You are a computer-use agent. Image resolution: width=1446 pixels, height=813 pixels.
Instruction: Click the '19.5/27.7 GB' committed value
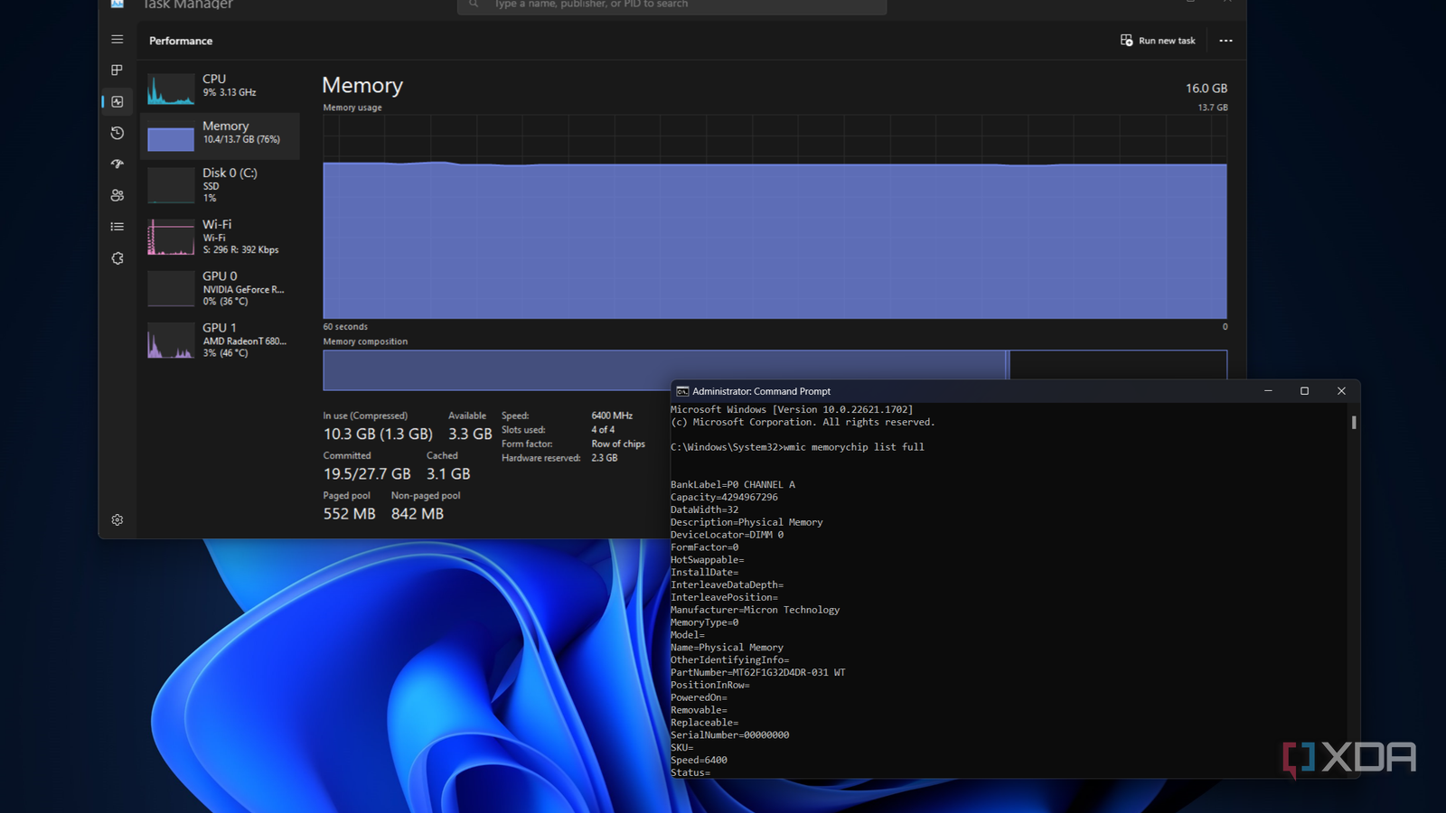[367, 474]
